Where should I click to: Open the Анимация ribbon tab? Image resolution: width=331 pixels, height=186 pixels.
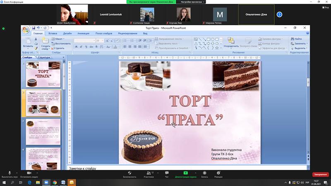(83, 33)
